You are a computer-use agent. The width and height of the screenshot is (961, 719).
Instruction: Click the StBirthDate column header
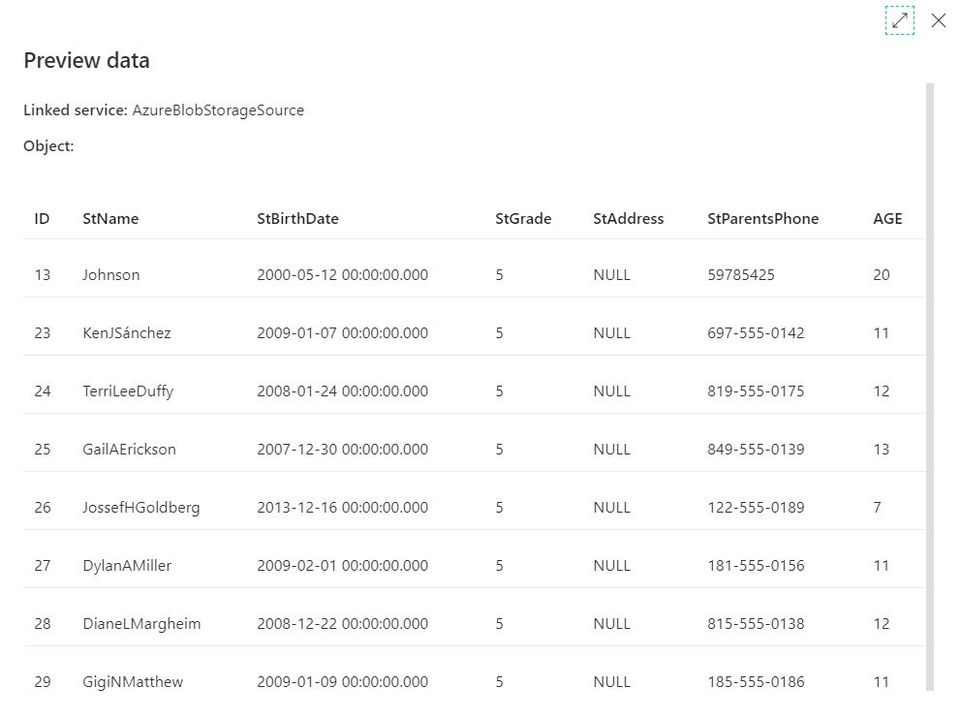[x=297, y=218]
